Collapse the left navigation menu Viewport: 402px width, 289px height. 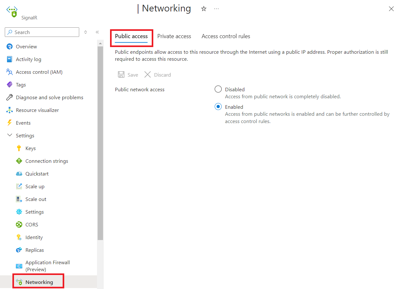(97, 32)
